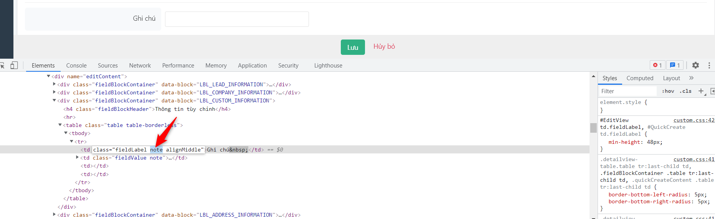Select the closing tbody tag row
Viewport: 715px width, 219px height.
click(x=81, y=190)
